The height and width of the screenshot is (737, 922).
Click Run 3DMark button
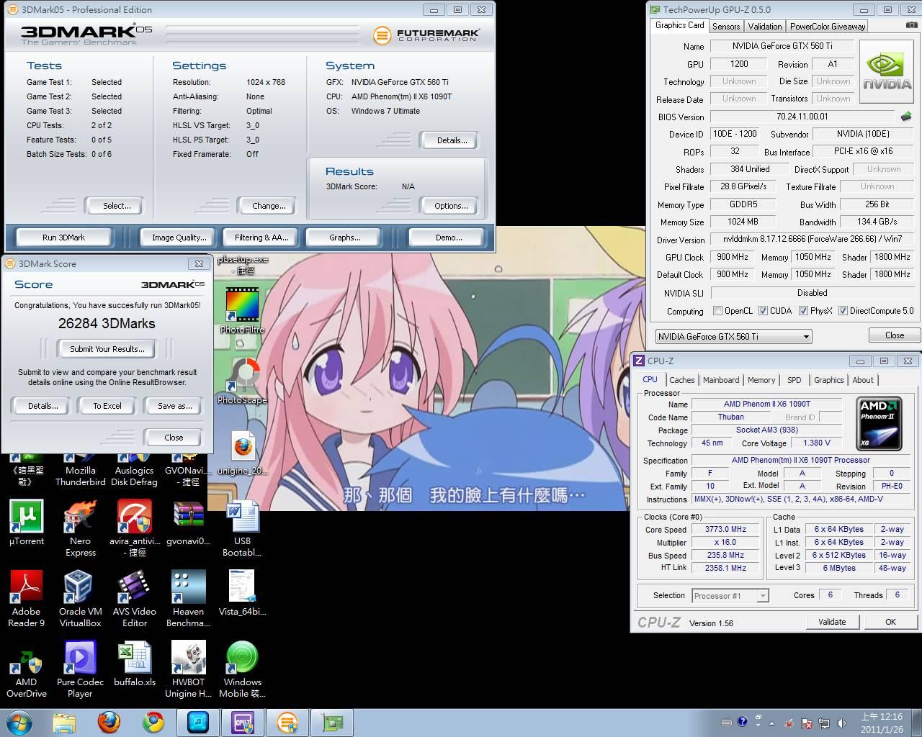coord(63,238)
